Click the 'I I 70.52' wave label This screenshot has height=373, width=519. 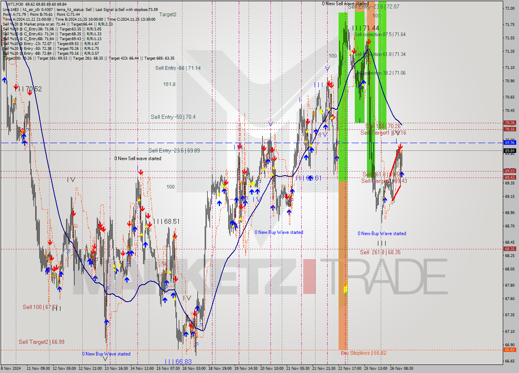pos(30,89)
